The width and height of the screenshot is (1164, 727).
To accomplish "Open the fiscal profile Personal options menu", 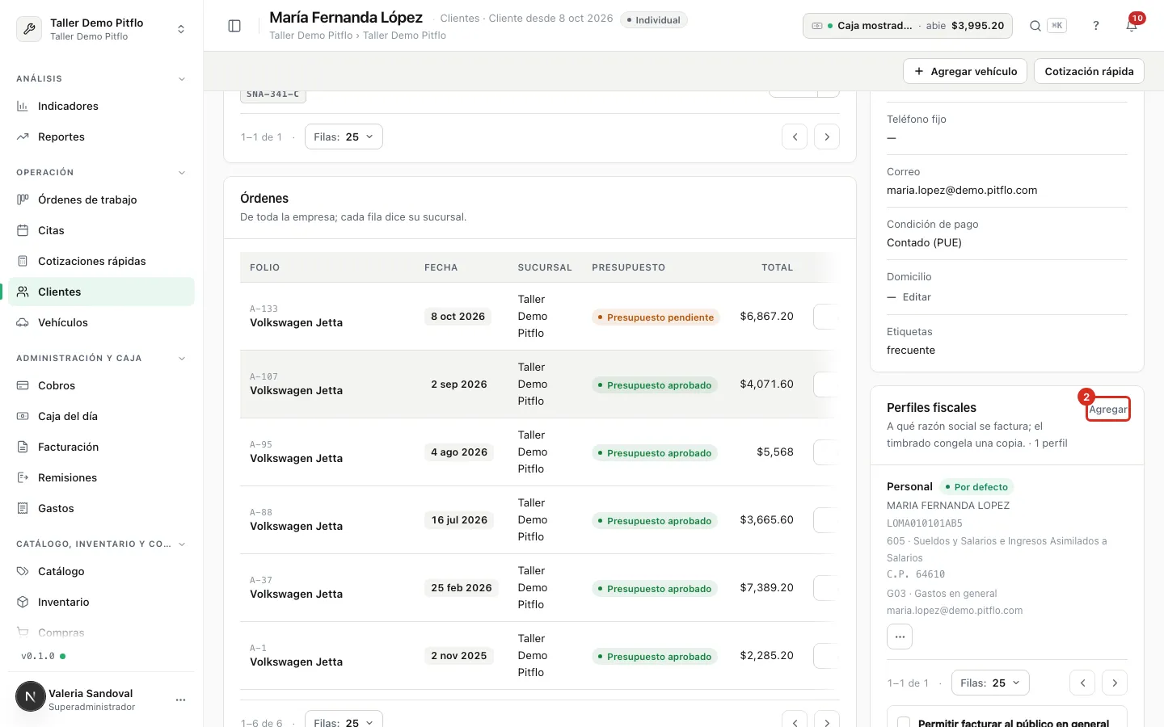I will point(900,637).
